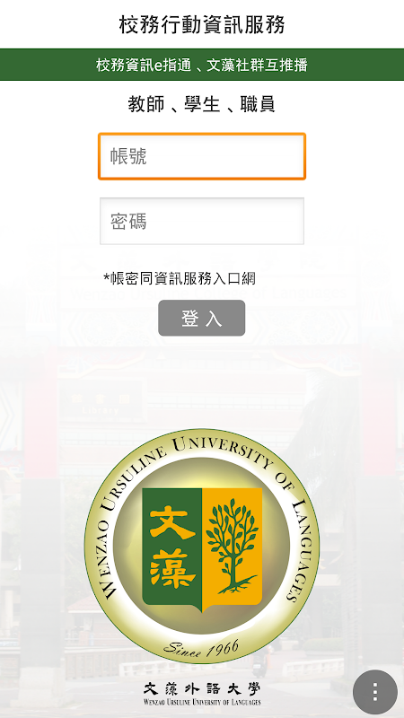Open the three-dot overflow menu
The image size is (404, 718).
point(375,692)
